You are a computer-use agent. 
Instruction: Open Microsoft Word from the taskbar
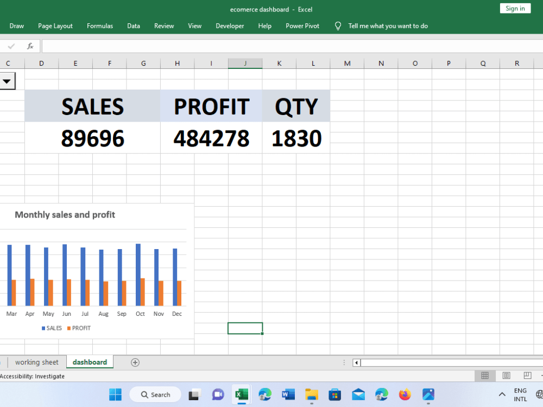click(x=288, y=395)
